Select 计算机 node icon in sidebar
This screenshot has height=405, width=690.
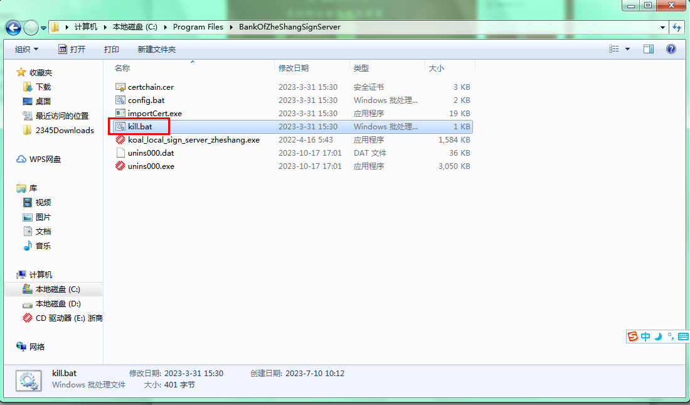click(x=21, y=274)
